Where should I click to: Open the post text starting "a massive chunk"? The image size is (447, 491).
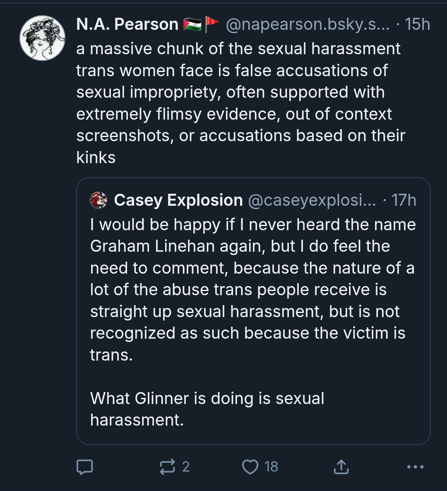pyautogui.click(x=238, y=103)
